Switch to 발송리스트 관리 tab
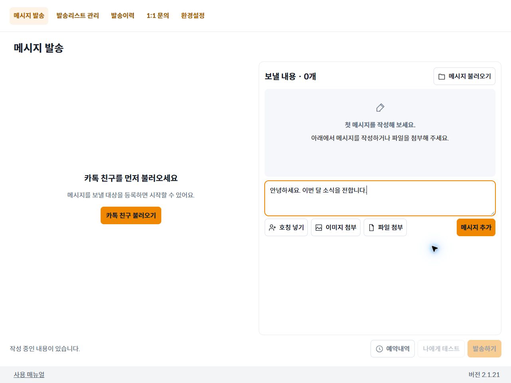The image size is (511, 383). 77,16
